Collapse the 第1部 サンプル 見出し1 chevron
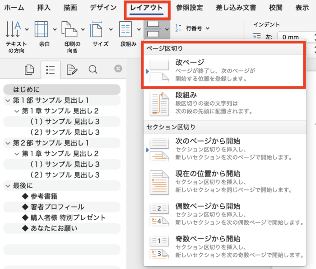316x269 pixels. tap(8, 100)
